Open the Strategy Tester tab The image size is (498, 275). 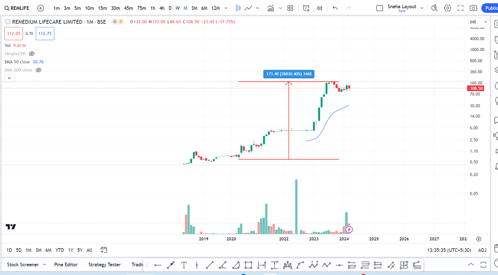pyautogui.click(x=105, y=265)
